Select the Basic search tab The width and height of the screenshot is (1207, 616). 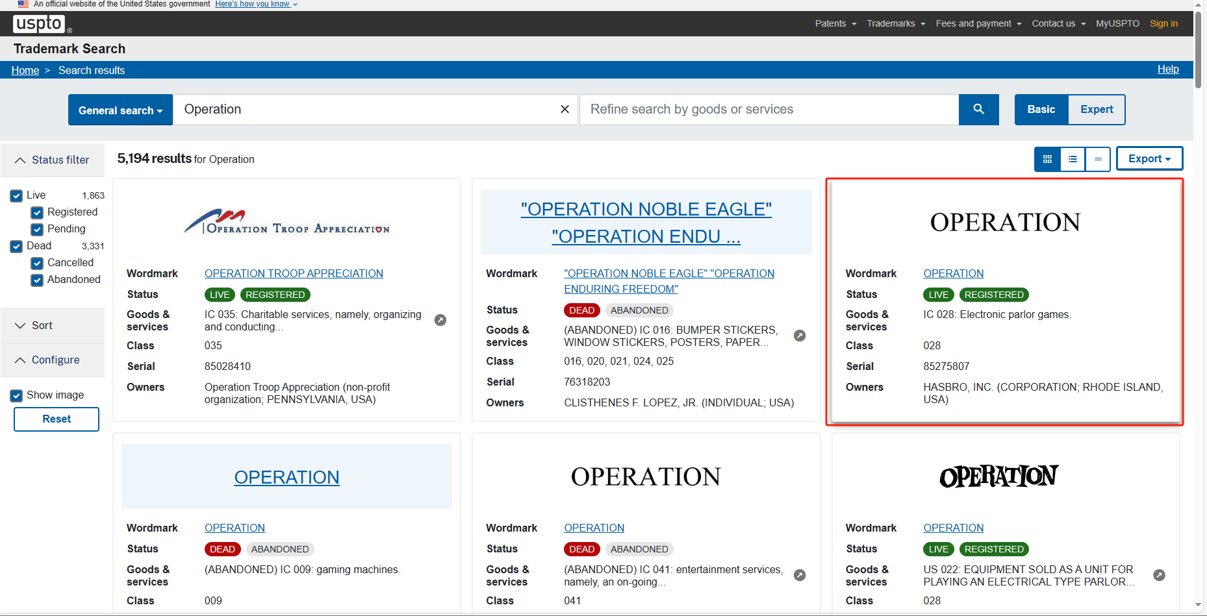pos(1041,109)
